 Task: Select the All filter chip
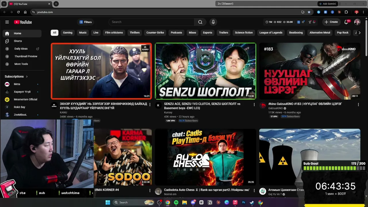[54, 32]
